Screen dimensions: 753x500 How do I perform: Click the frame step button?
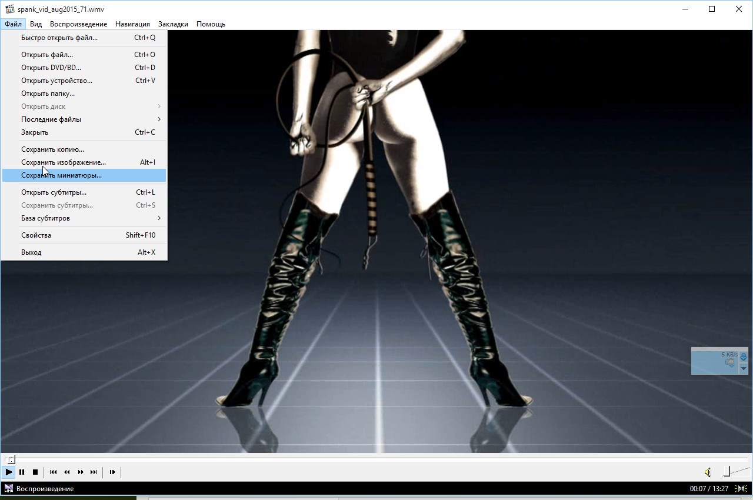point(112,472)
